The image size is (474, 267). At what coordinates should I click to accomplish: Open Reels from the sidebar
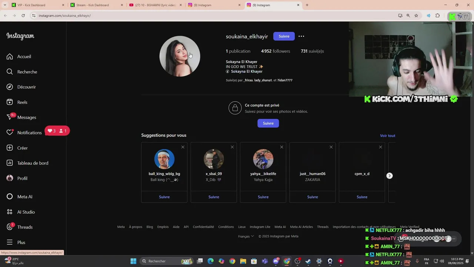coord(17,102)
